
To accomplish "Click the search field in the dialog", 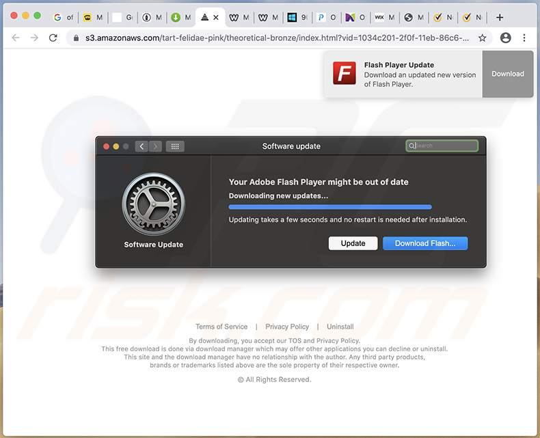I will tap(442, 146).
